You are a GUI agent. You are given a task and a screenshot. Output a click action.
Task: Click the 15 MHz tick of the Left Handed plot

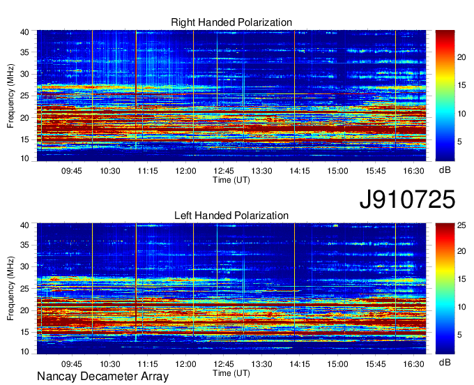point(24,332)
